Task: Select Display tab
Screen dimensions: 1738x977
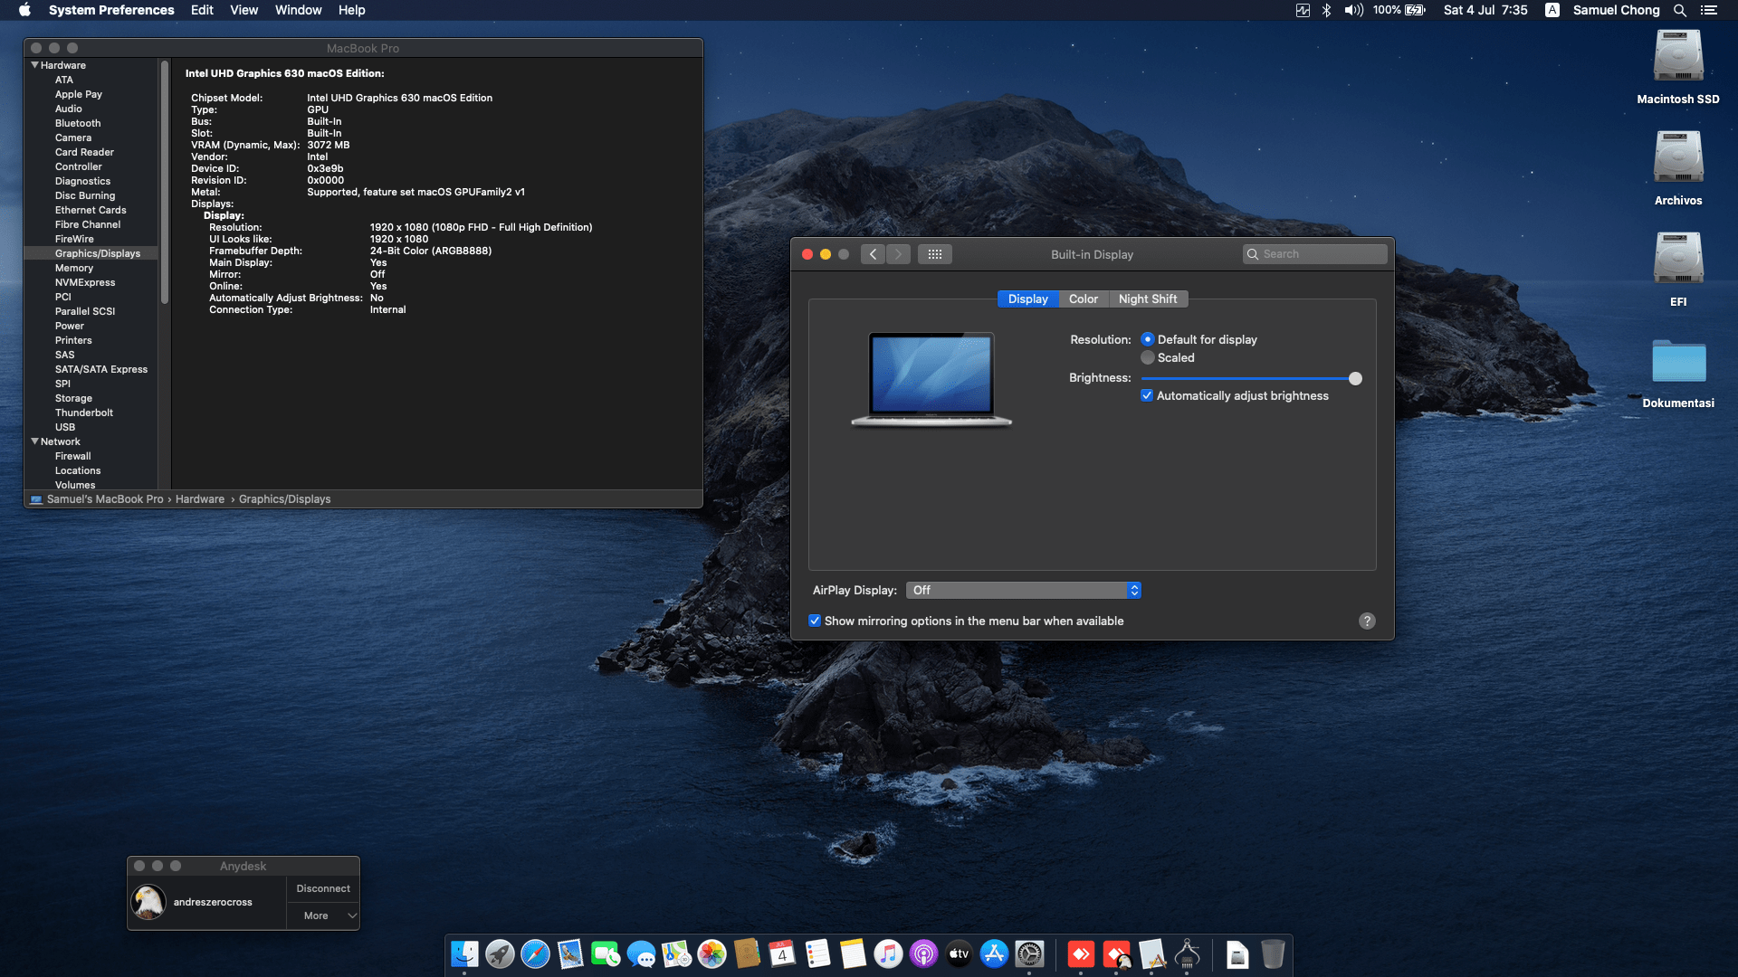Action: 1027,299
